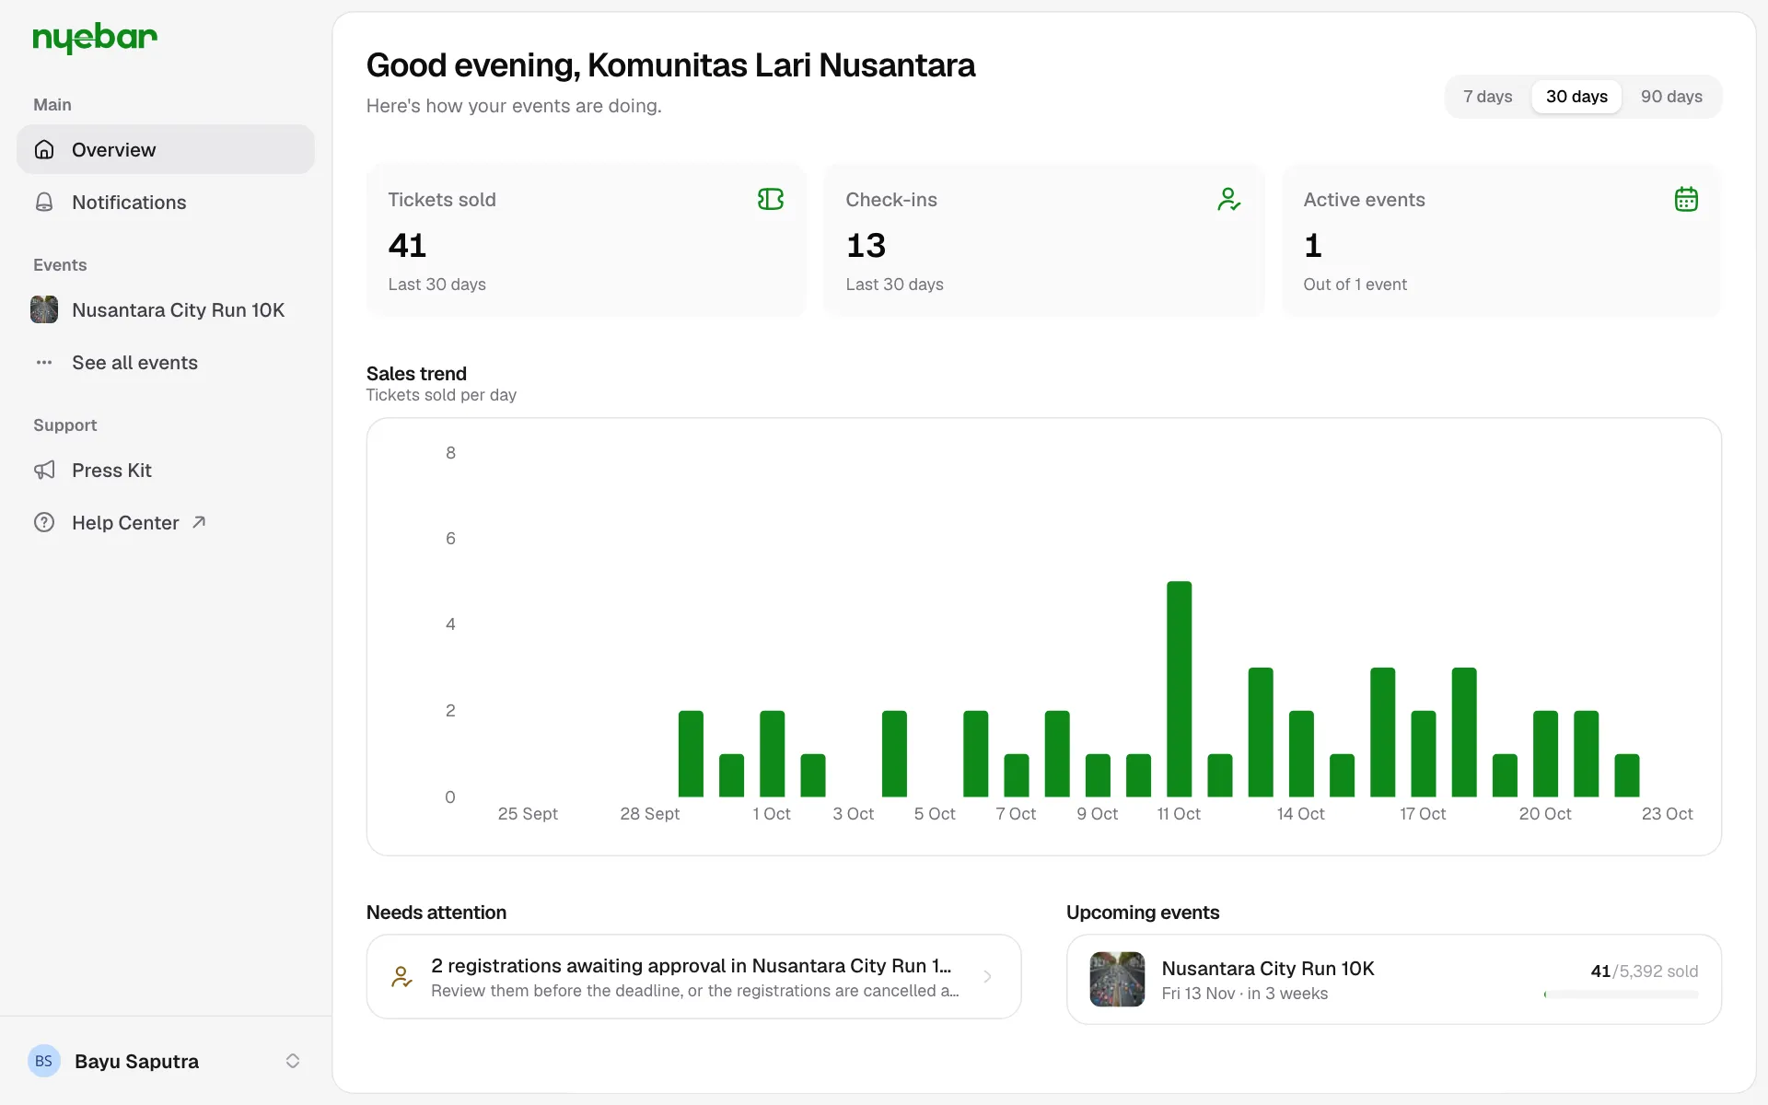1768x1105 pixels.
Task: Click the calendar icon in Active events card
Action: point(1686,199)
